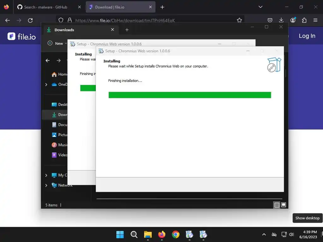Open Videos folder in sidebar
323x242 pixels.
pos(59,155)
